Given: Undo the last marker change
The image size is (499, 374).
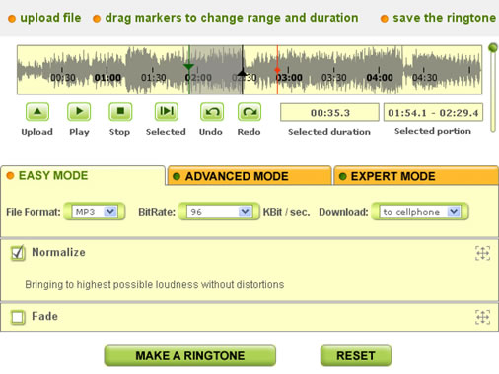Looking at the screenshot, I should [x=212, y=112].
